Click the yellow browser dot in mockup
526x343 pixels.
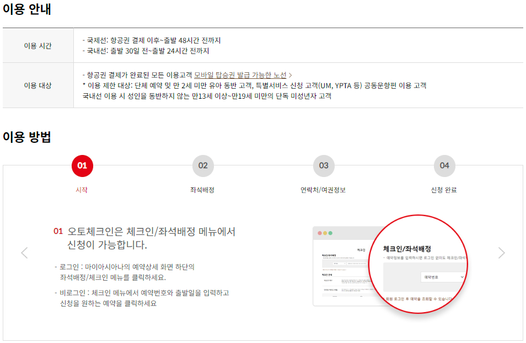tap(325, 233)
